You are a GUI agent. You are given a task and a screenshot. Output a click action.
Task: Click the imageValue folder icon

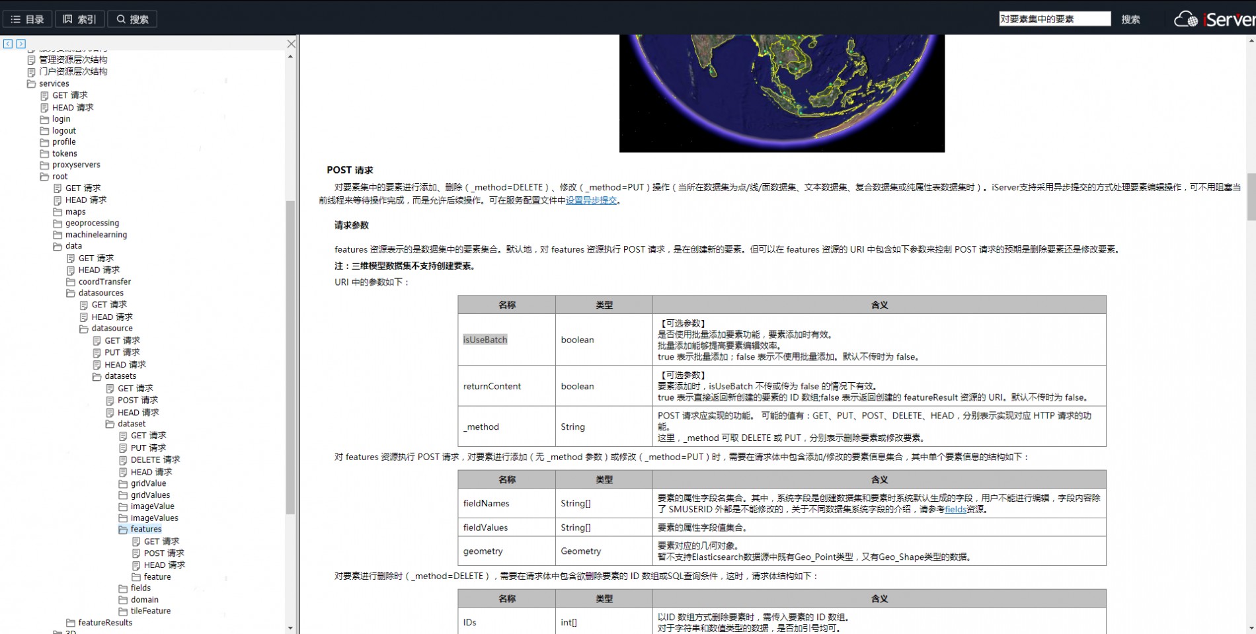tap(123, 506)
